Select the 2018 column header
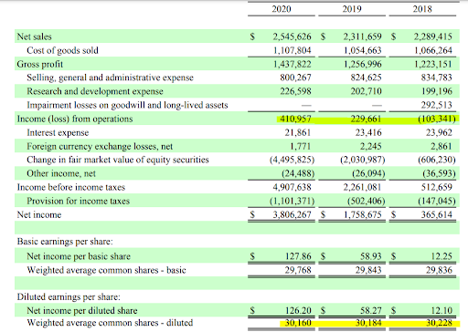468x332 pixels. click(x=422, y=9)
